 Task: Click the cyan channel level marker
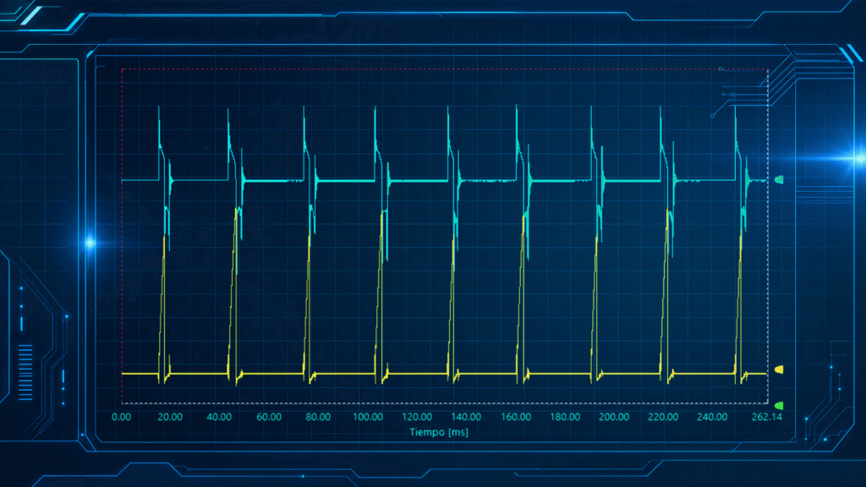(x=779, y=179)
